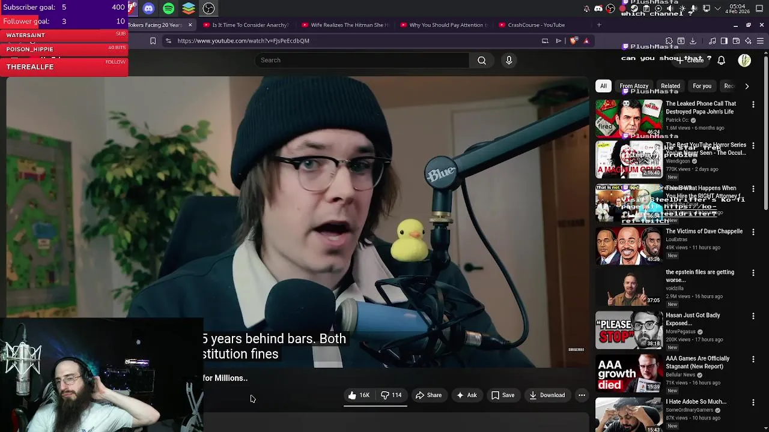Open the Bellular News channel name
The image size is (769, 432).
pyautogui.click(x=681, y=375)
